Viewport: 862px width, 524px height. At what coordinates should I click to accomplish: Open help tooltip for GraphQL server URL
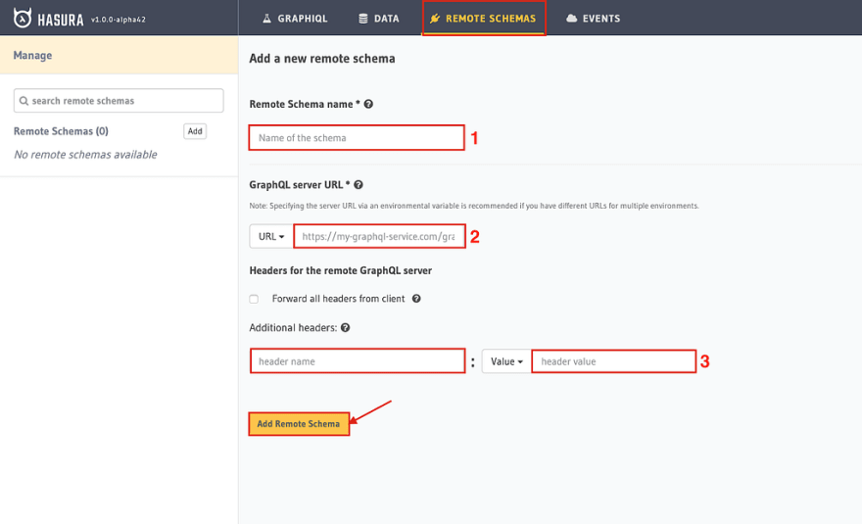(x=359, y=185)
